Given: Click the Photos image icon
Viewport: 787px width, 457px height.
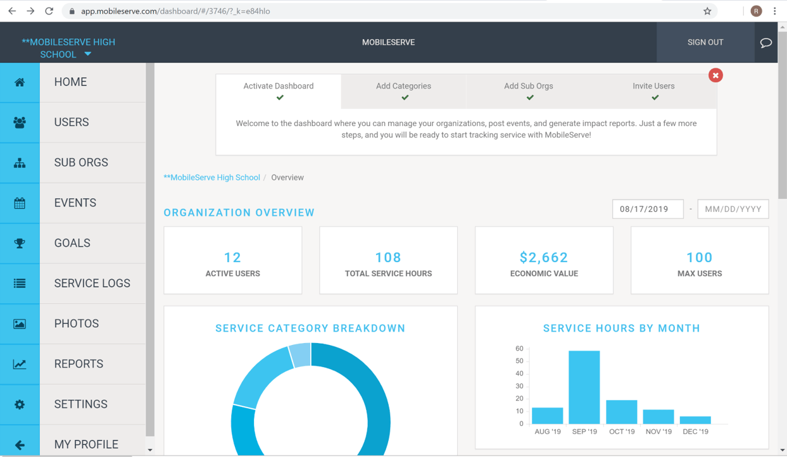Looking at the screenshot, I should pyautogui.click(x=20, y=324).
